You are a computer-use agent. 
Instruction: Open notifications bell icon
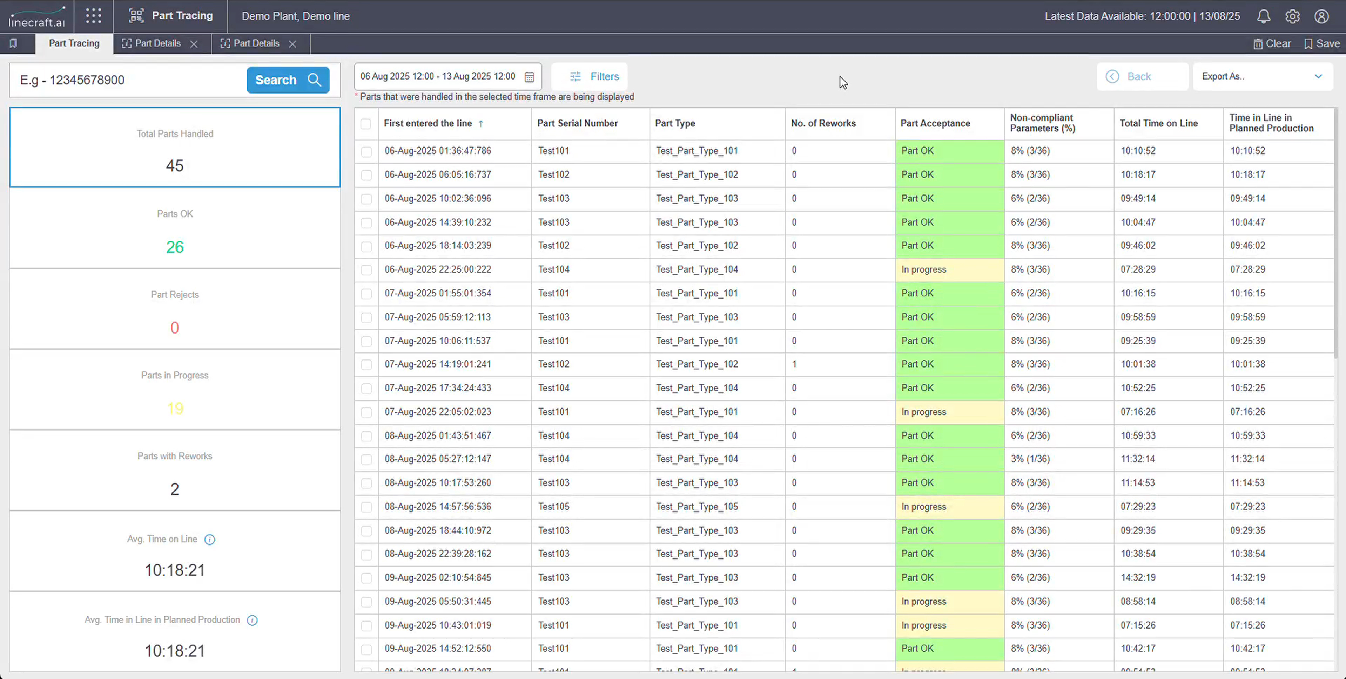coord(1264,16)
